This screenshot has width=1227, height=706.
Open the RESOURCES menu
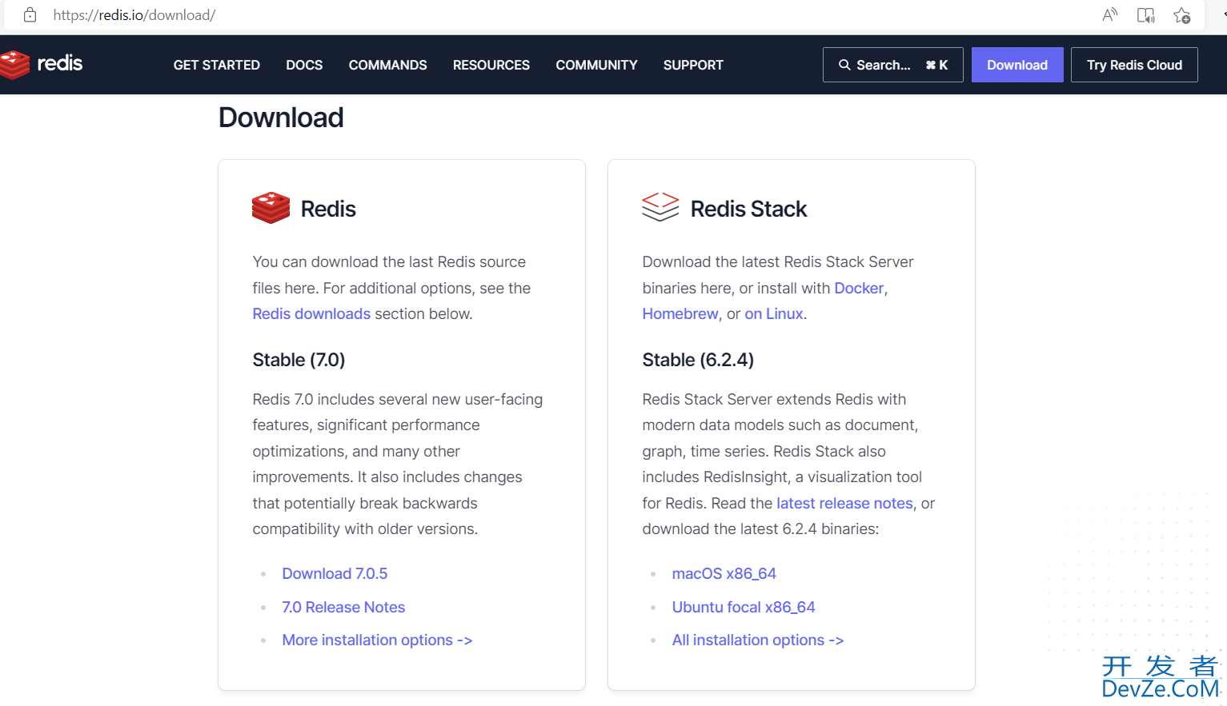click(x=491, y=65)
